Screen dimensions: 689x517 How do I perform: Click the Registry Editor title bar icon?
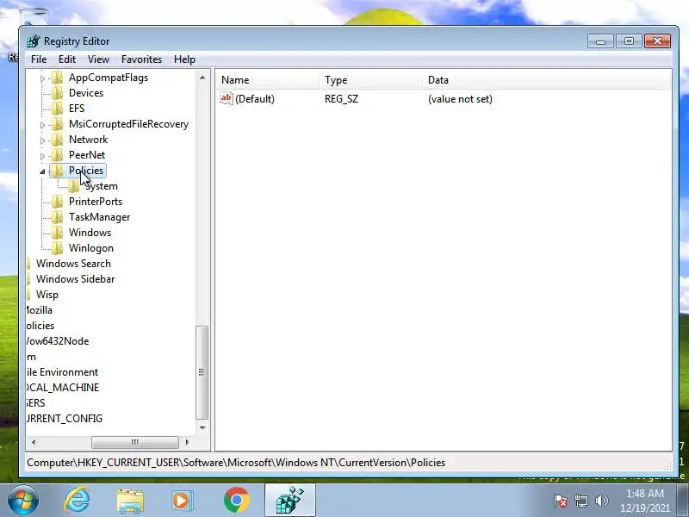point(34,41)
